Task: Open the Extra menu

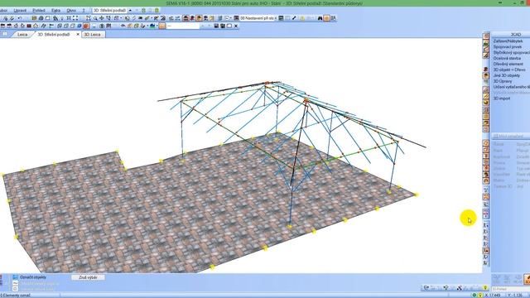Action: 55,11
